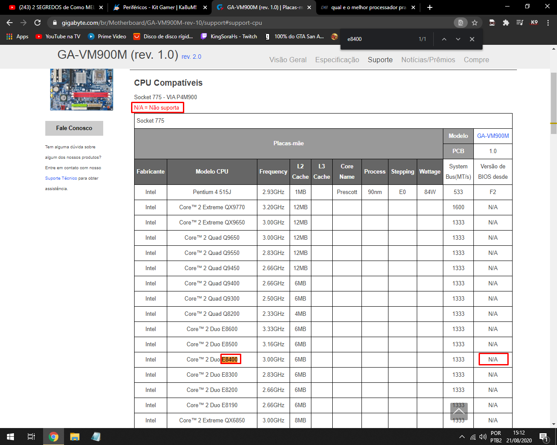Click the Core 2 Quad Q9650 cell
Viewport: 557px width, 445px height.
pos(212,238)
